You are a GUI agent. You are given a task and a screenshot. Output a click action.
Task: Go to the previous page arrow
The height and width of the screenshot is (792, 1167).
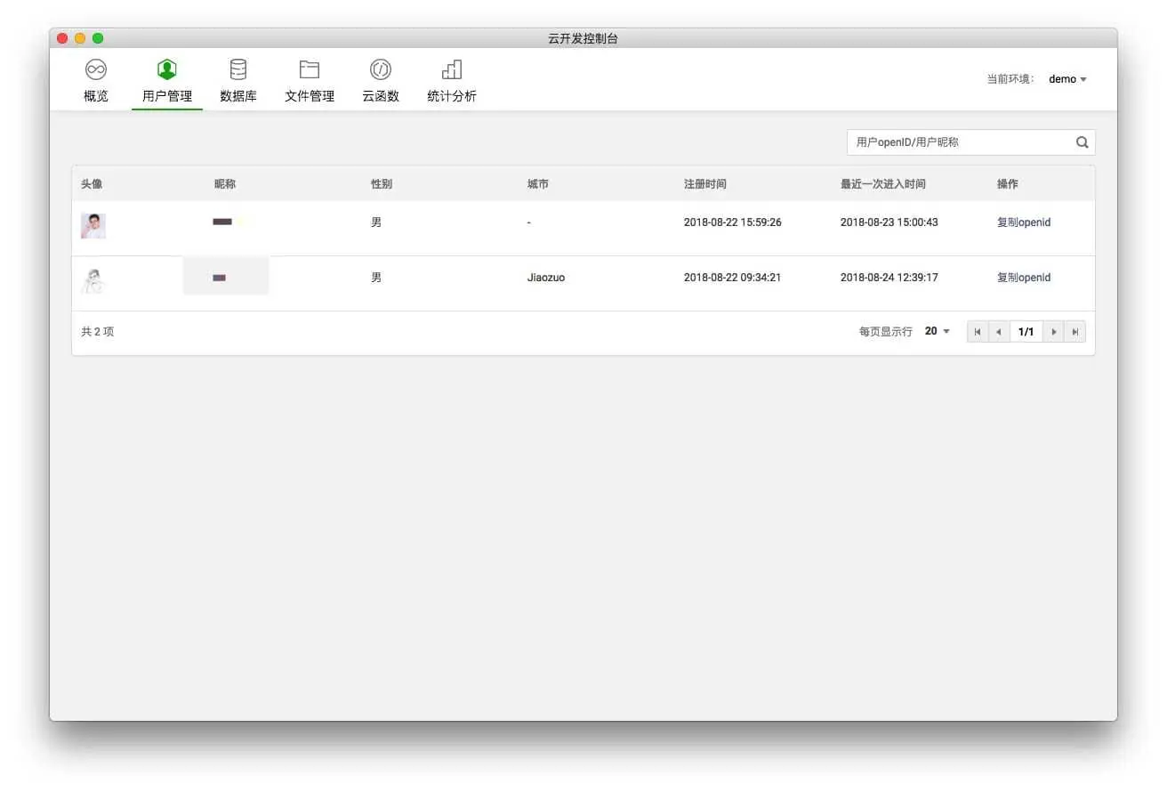(x=999, y=332)
